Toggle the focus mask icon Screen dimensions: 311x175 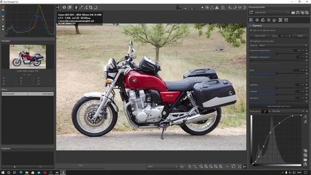tap(207, 7)
